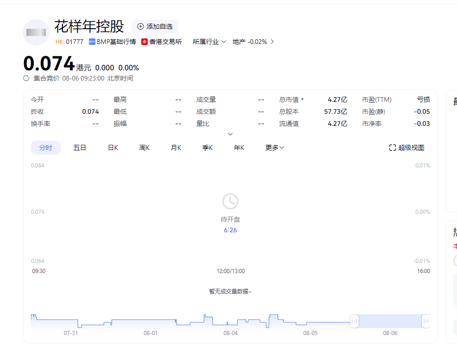The image size is (457, 348).
Task: Open the 更多 chart period dropdown
Action: [x=275, y=148]
